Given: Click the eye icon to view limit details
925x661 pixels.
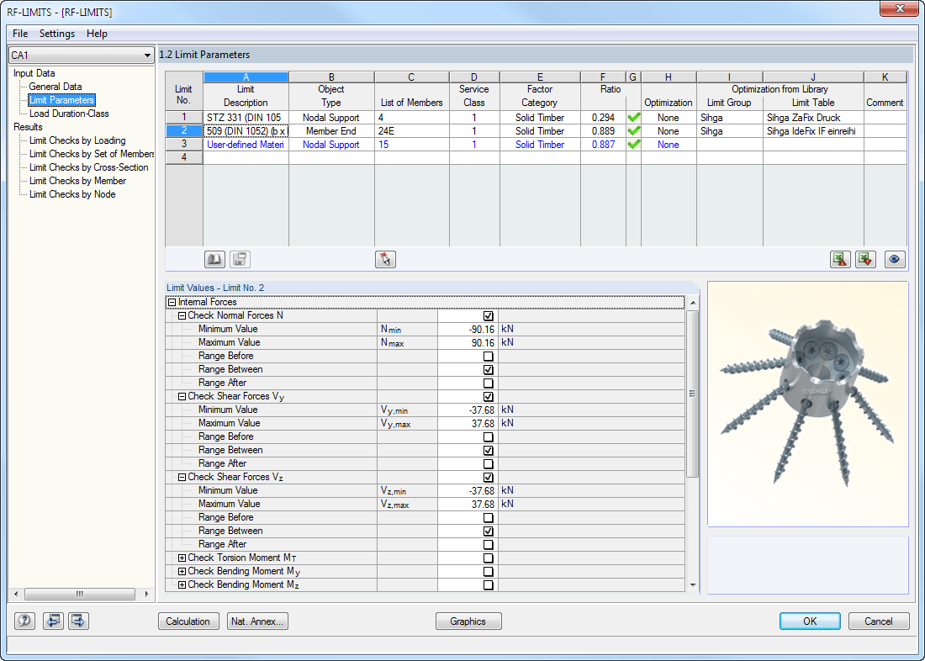Looking at the screenshot, I should coord(894,259).
